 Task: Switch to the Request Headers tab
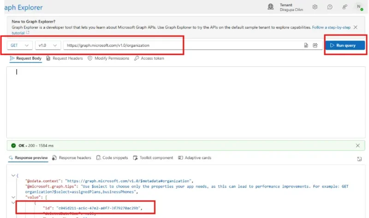pyautogui.click(x=65, y=58)
